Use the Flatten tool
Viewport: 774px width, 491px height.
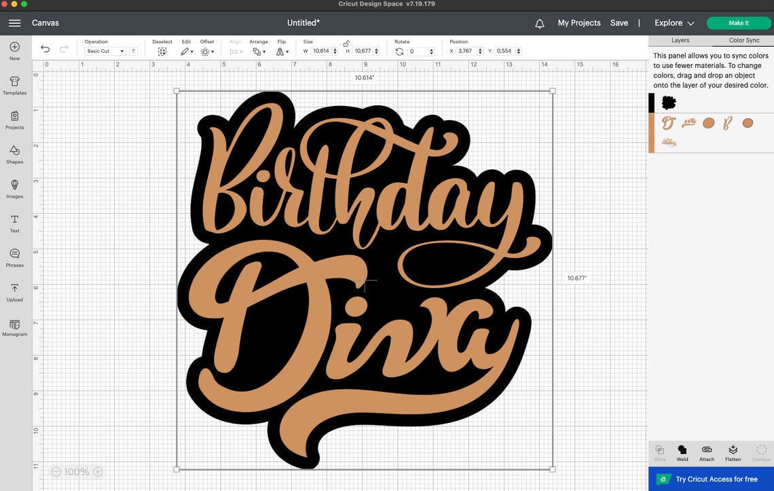coord(733,452)
